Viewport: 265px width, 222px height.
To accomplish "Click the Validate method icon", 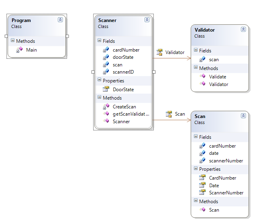I will pos(202,76).
